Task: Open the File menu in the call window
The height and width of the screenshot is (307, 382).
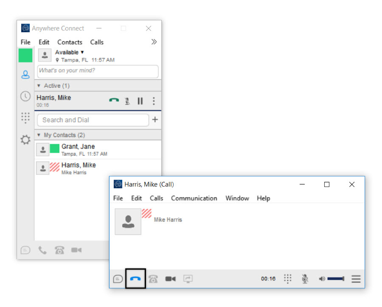Action: [x=118, y=198]
